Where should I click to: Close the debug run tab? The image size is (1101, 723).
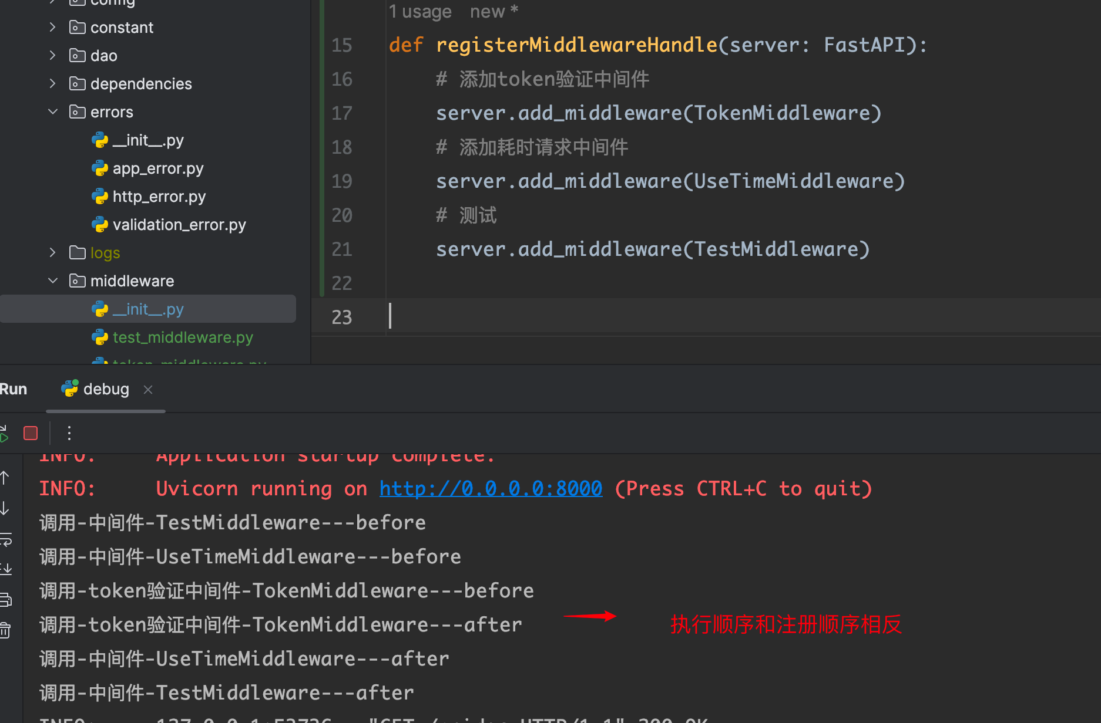tap(148, 390)
